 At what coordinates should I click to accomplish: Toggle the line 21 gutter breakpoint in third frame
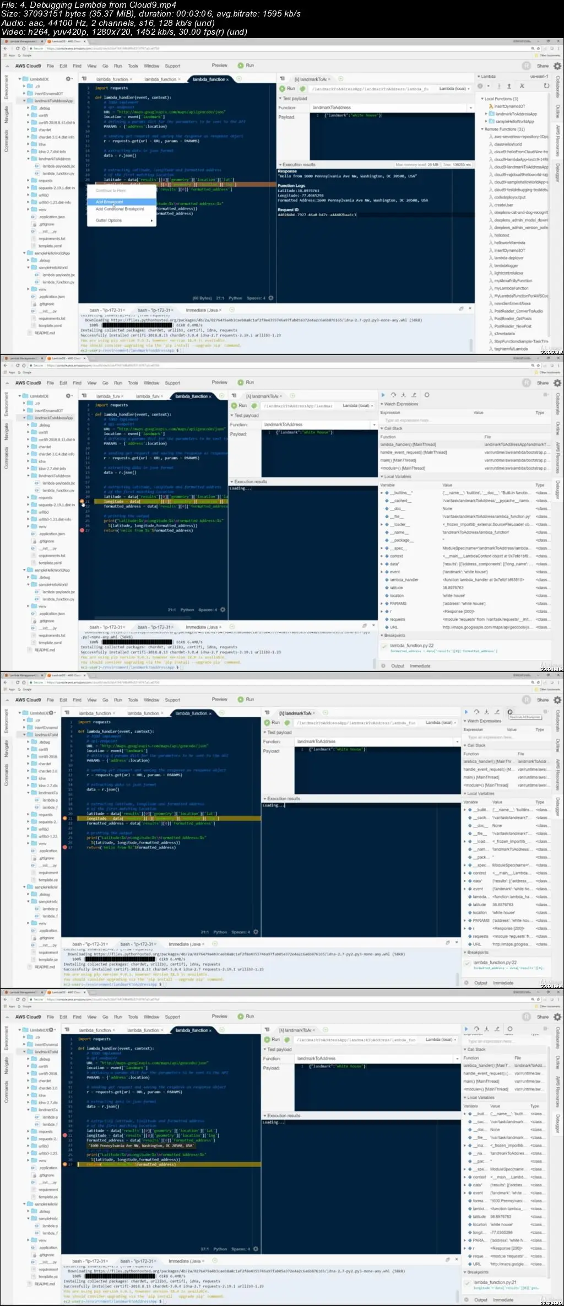(x=64, y=818)
